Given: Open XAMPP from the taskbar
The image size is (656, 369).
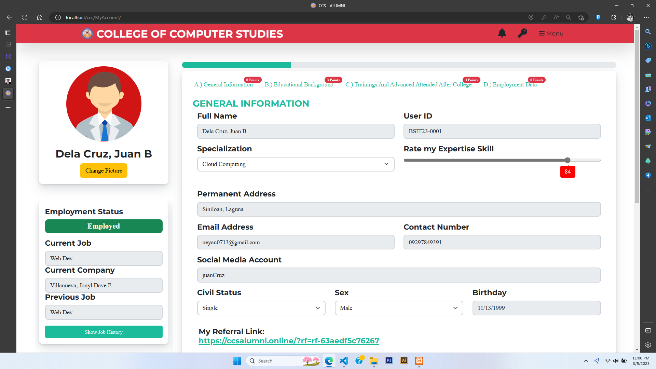Looking at the screenshot, I should tap(419, 361).
